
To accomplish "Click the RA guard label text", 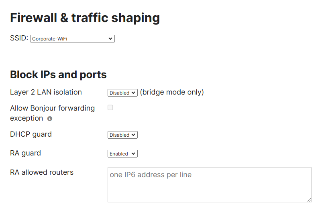I will tap(25, 153).
